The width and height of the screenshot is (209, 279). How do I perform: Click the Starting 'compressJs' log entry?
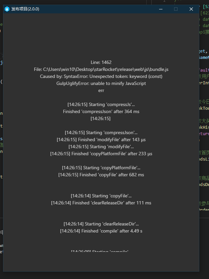pyautogui.click(x=101, y=104)
